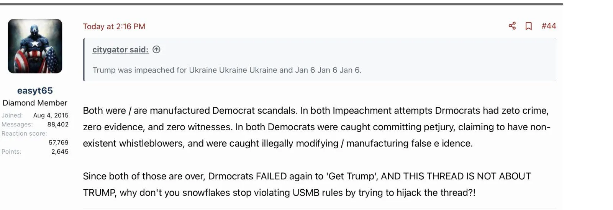Jump to original post via up-arrow icon
This screenshot has width=613, height=210.
(x=156, y=49)
